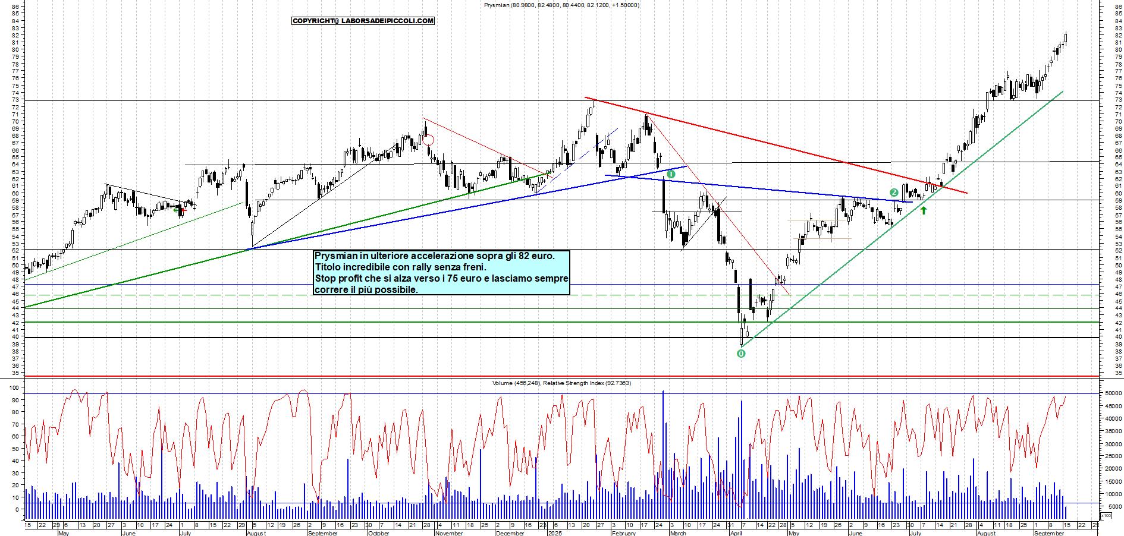Click the red circle marker on the October candle
The height and width of the screenshot is (536, 1124).
[428, 141]
